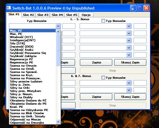
Task: Click the top-right bonus value input field
Action: click(140, 26)
